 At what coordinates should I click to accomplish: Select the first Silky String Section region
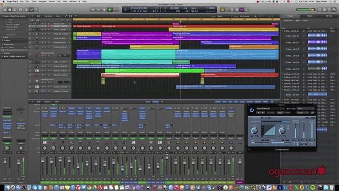[140, 75]
